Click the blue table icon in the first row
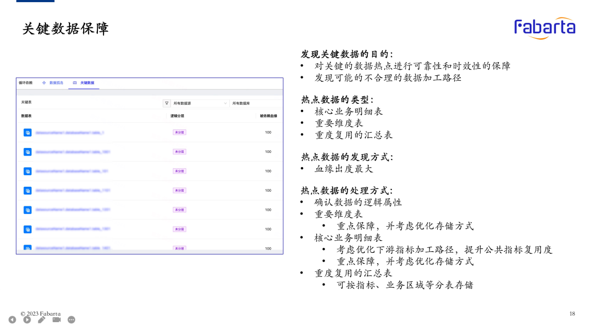This screenshot has width=591, height=332. point(27,132)
